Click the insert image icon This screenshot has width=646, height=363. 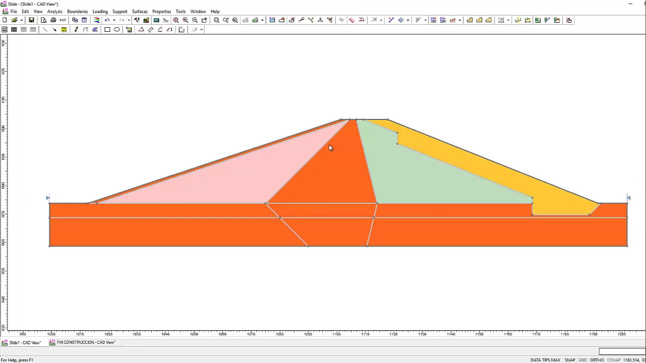pos(129,30)
